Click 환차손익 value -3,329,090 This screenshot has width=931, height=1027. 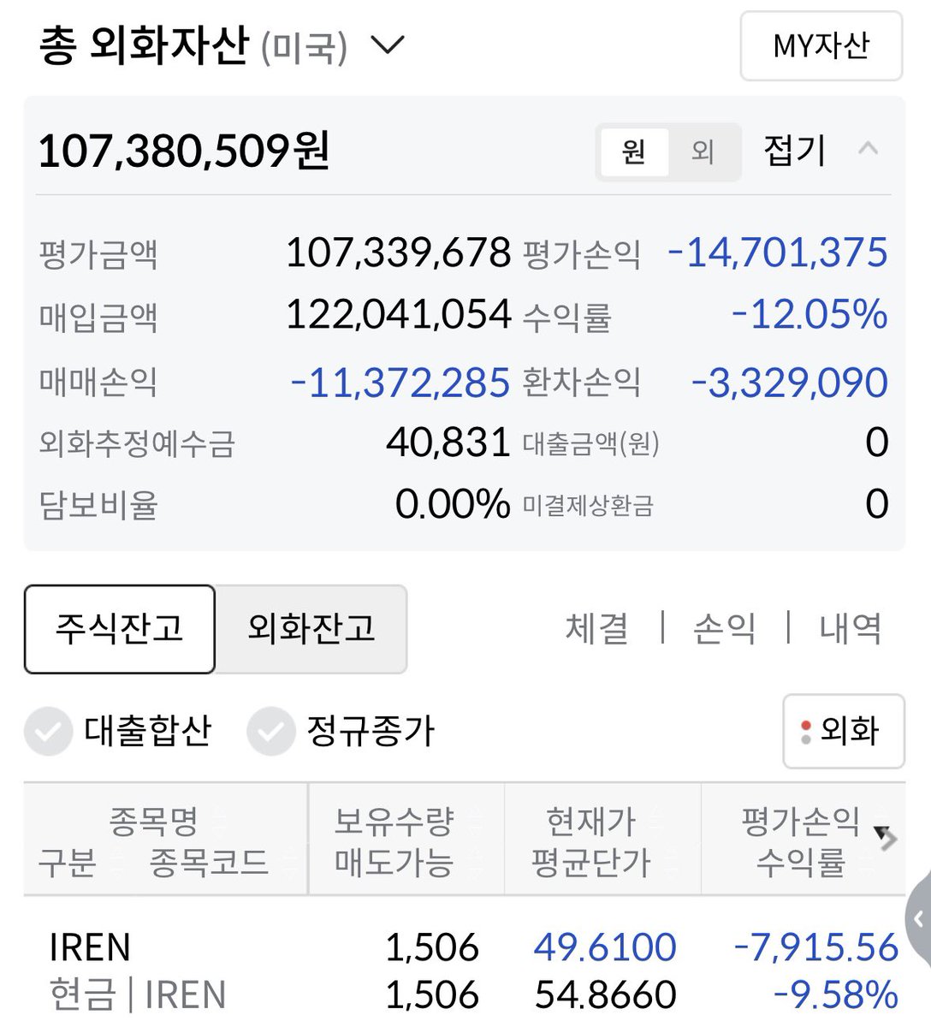(x=789, y=382)
